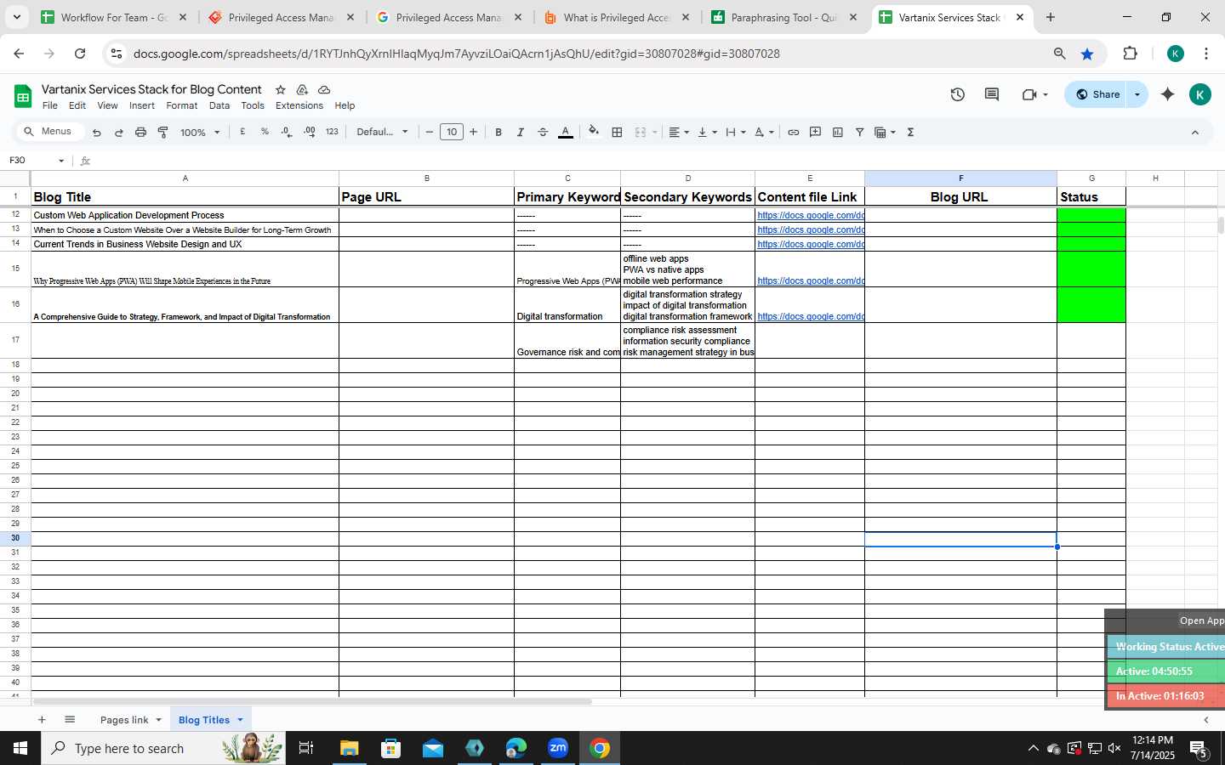
Task: Print the spreadsheet via printer icon
Action: pos(141,133)
